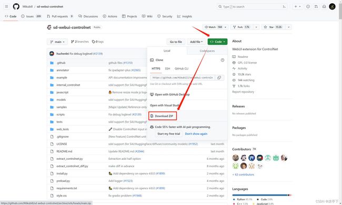342x205 pixels.
Task: Copy the clone URL with copy icon
Action: click(x=219, y=78)
